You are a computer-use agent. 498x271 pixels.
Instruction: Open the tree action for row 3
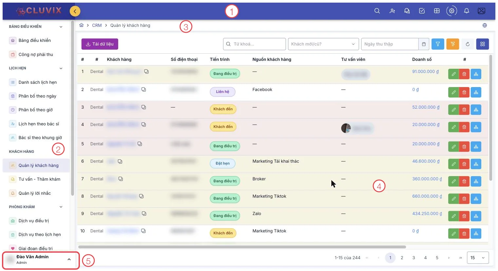(x=476, y=110)
